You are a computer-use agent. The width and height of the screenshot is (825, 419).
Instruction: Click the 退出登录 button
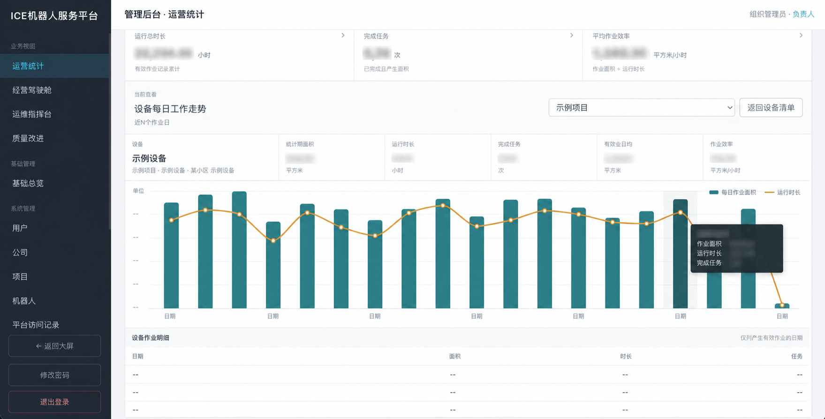(x=54, y=402)
